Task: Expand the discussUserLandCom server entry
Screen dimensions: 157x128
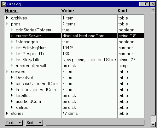Action: 12,83
